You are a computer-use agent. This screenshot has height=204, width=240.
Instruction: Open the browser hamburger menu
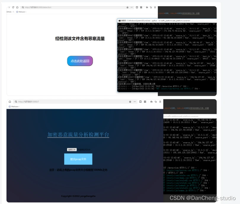click(155, 7)
